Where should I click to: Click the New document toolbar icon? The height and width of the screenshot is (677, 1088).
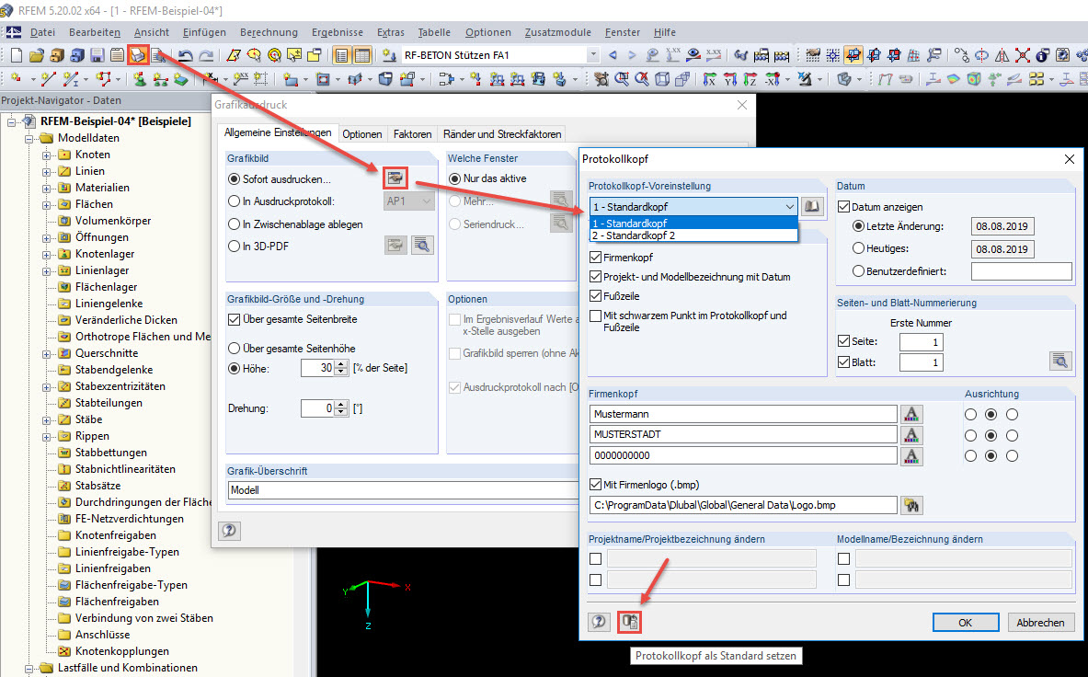tap(16, 55)
